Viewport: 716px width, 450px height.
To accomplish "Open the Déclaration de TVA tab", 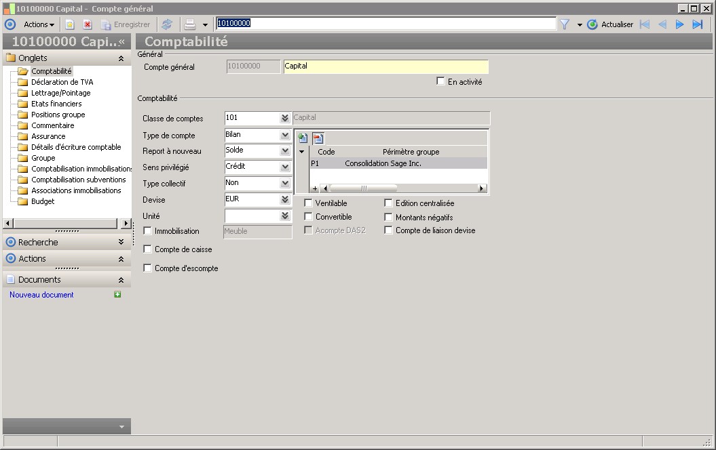I will click(x=62, y=82).
